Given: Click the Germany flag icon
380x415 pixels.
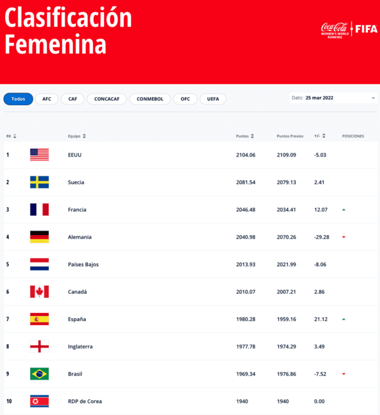Looking at the screenshot, I should (39, 237).
